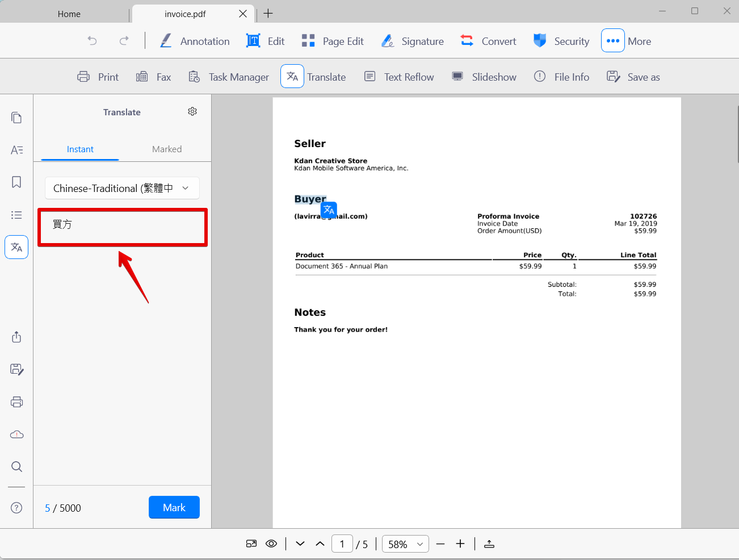
Task: Click the Mark button
Action: click(x=174, y=507)
